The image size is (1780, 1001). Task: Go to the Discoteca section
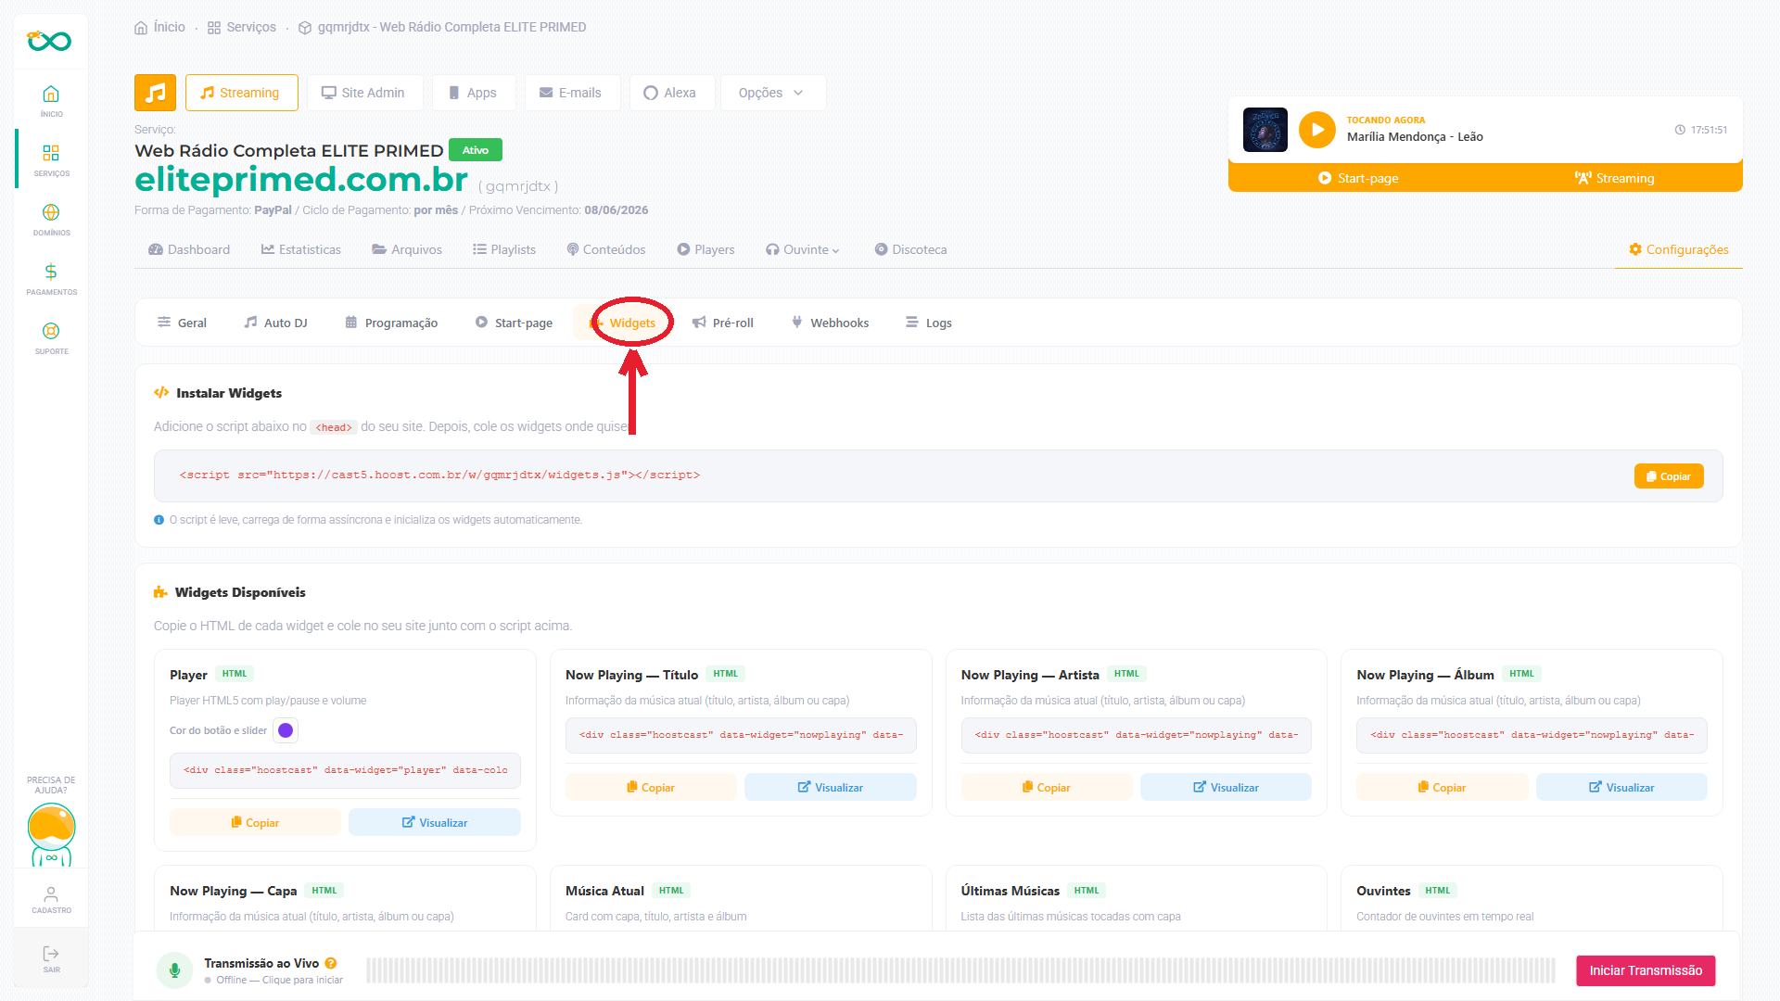pyautogui.click(x=910, y=249)
